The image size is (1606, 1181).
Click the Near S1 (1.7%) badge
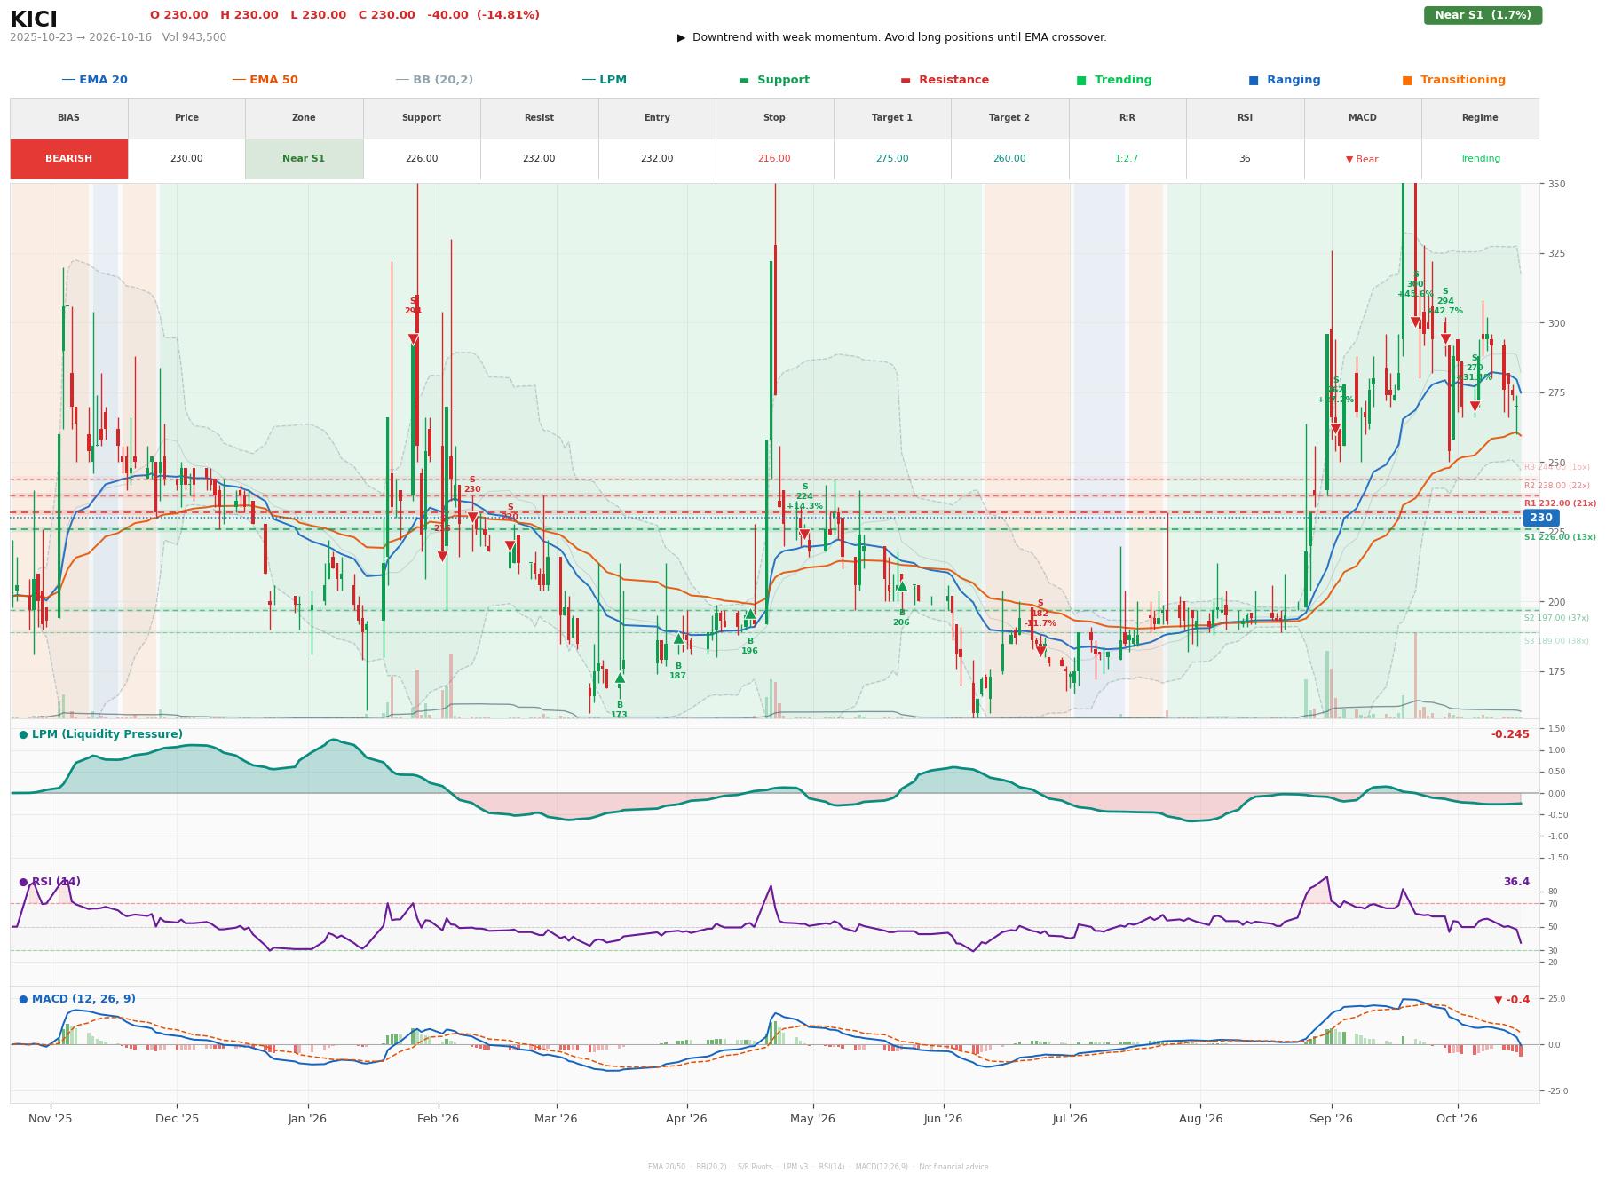[1483, 15]
